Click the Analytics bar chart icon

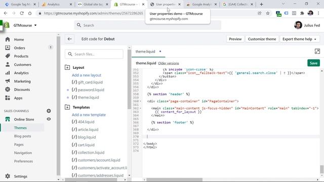(8, 73)
